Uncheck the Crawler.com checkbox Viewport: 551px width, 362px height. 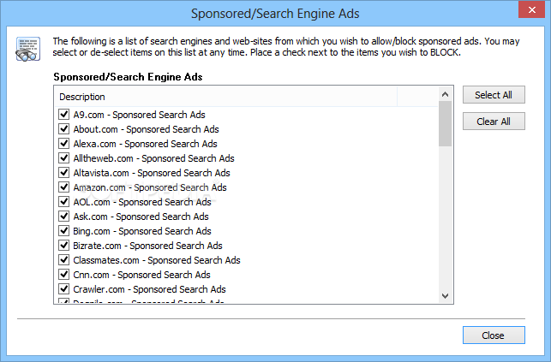(64, 289)
